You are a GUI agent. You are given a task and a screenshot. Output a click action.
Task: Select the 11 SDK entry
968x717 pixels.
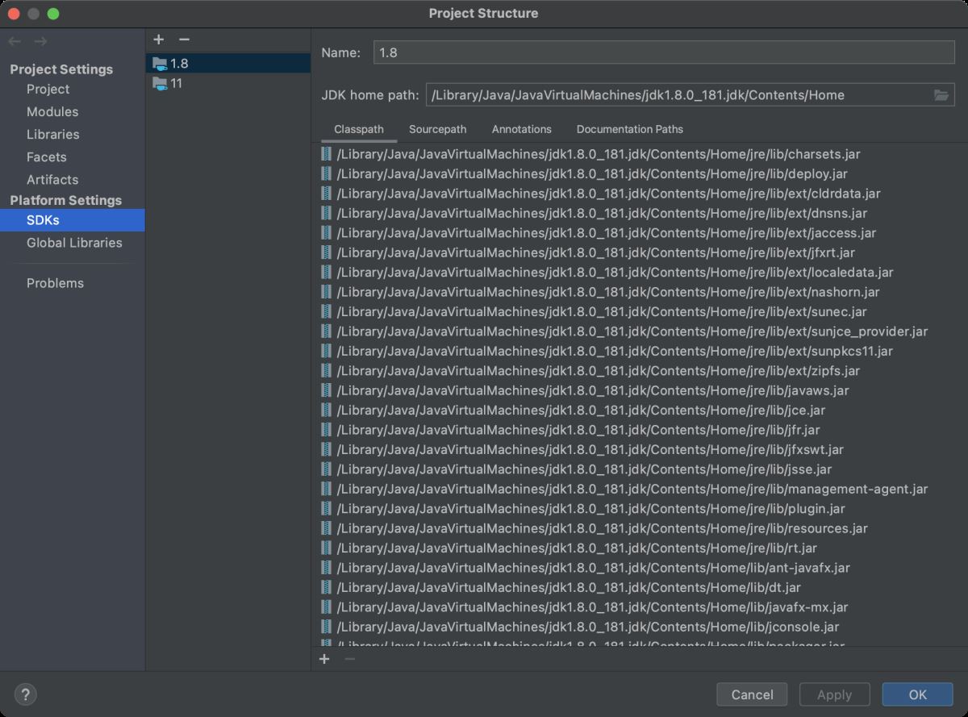[228, 83]
